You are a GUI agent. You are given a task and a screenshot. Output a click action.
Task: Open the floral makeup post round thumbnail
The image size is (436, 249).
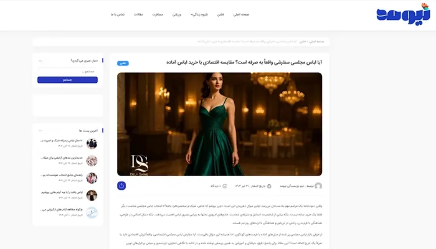click(92, 161)
